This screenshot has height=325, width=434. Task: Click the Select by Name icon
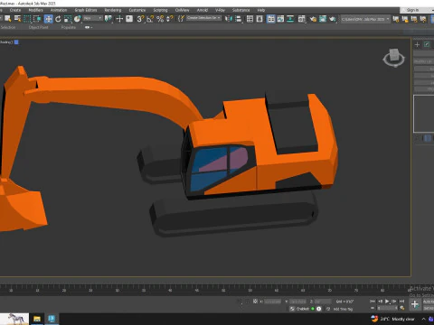(x=17, y=19)
